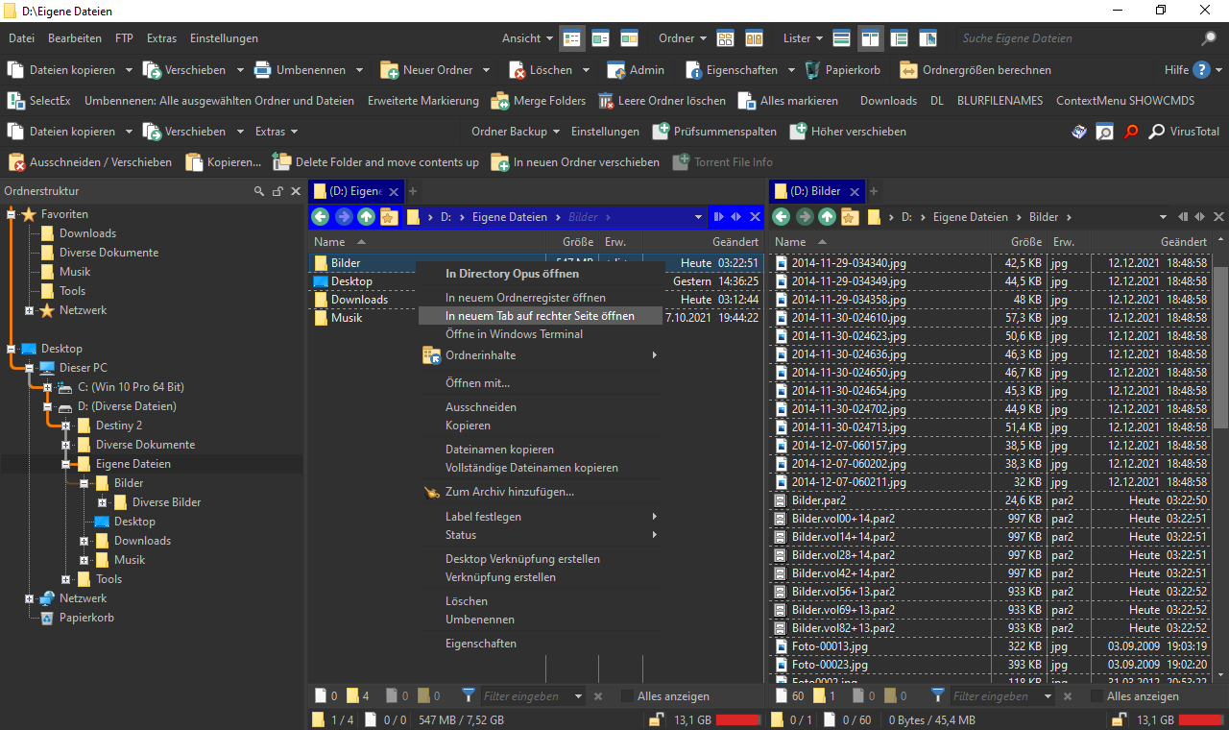This screenshot has height=730, width=1229.
Task: Switch to thumbnails view mode icon
Action: tap(630, 38)
